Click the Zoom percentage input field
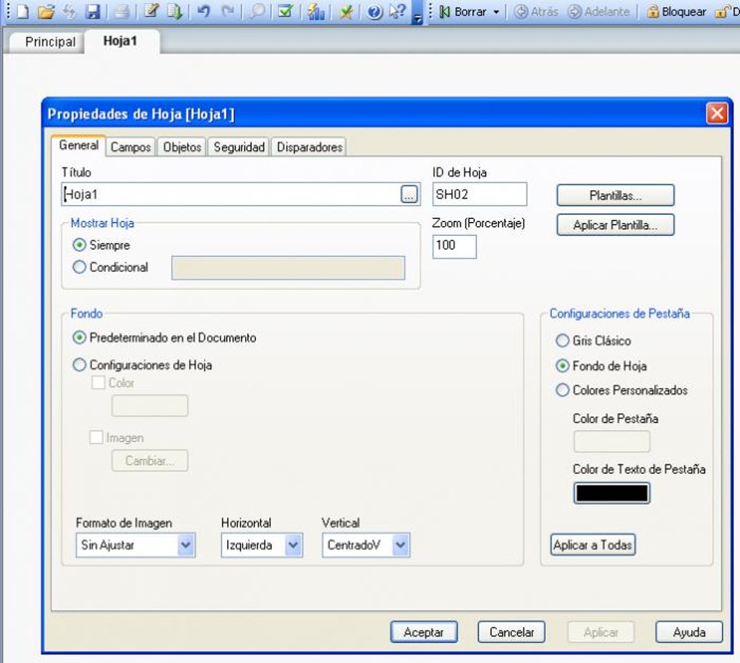Viewport: 740px width, 663px height. pyautogui.click(x=454, y=246)
